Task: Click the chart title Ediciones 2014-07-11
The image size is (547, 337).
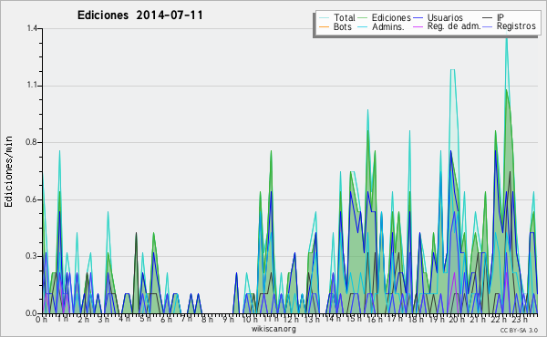Action: coord(140,15)
